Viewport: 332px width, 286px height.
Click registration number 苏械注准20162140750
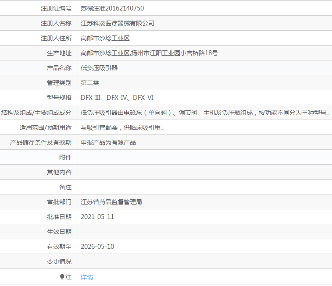[112, 8]
